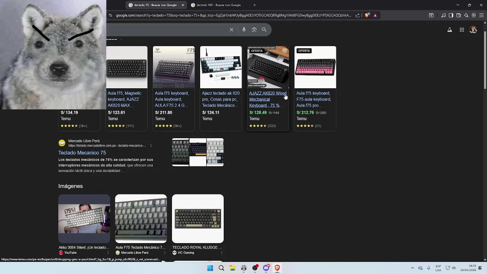Open TECLADO ROYAL KLUDGE image thumbnail
487x274 pixels.
point(198,219)
